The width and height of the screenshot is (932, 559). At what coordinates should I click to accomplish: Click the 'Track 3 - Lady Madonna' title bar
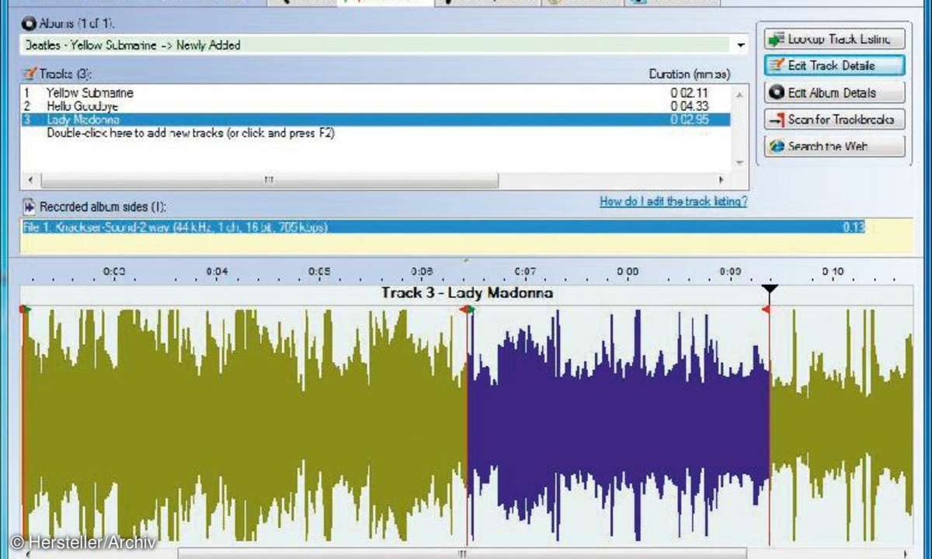pos(467,293)
